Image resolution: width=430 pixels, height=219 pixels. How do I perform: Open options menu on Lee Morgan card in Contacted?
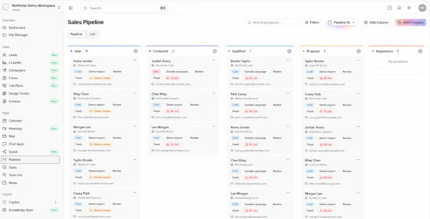(213, 126)
